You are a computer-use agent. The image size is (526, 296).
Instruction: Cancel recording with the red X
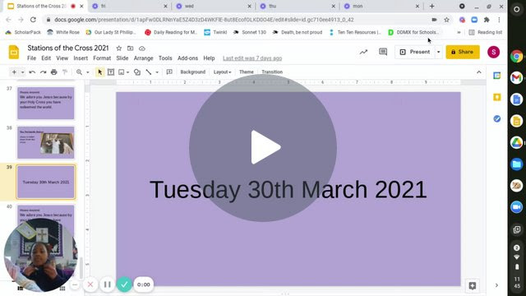(90, 284)
